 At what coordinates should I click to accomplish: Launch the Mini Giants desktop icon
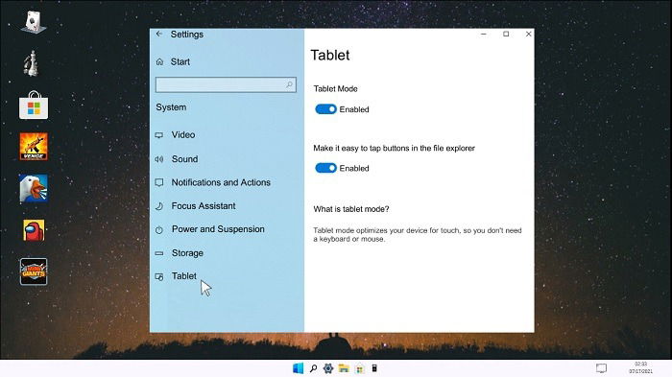tap(34, 271)
